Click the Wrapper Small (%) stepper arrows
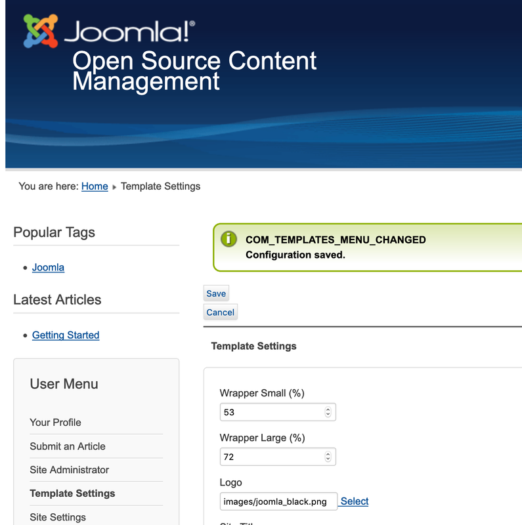Image resolution: width=522 pixels, height=525 pixels. 328,412
